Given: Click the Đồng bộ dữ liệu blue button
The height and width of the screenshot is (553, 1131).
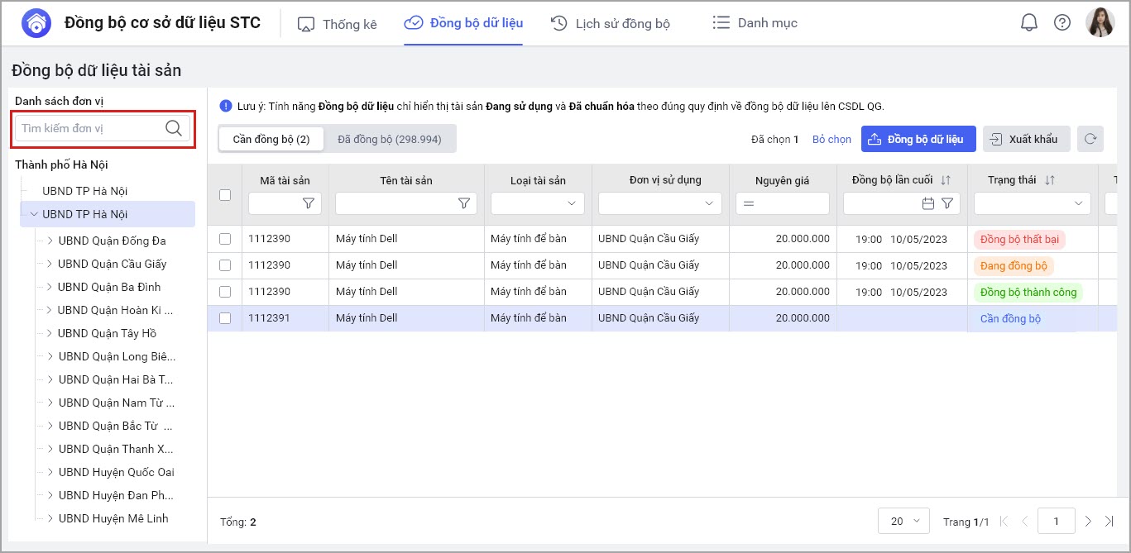Looking at the screenshot, I should coord(918,139).
